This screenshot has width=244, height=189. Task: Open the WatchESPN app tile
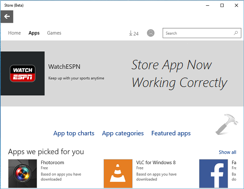(x=23, y=73)
